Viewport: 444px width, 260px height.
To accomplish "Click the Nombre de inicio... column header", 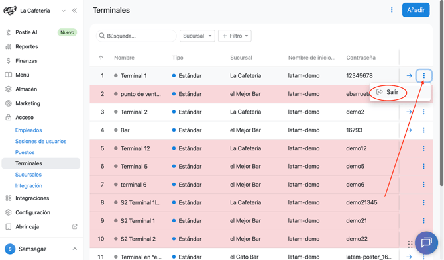I will click(x=311, y=58).
